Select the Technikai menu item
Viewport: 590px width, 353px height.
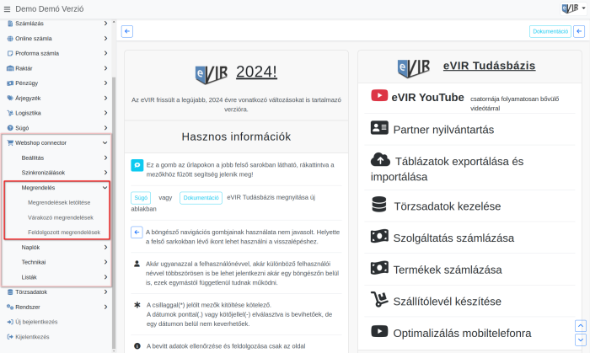[34, 262]
